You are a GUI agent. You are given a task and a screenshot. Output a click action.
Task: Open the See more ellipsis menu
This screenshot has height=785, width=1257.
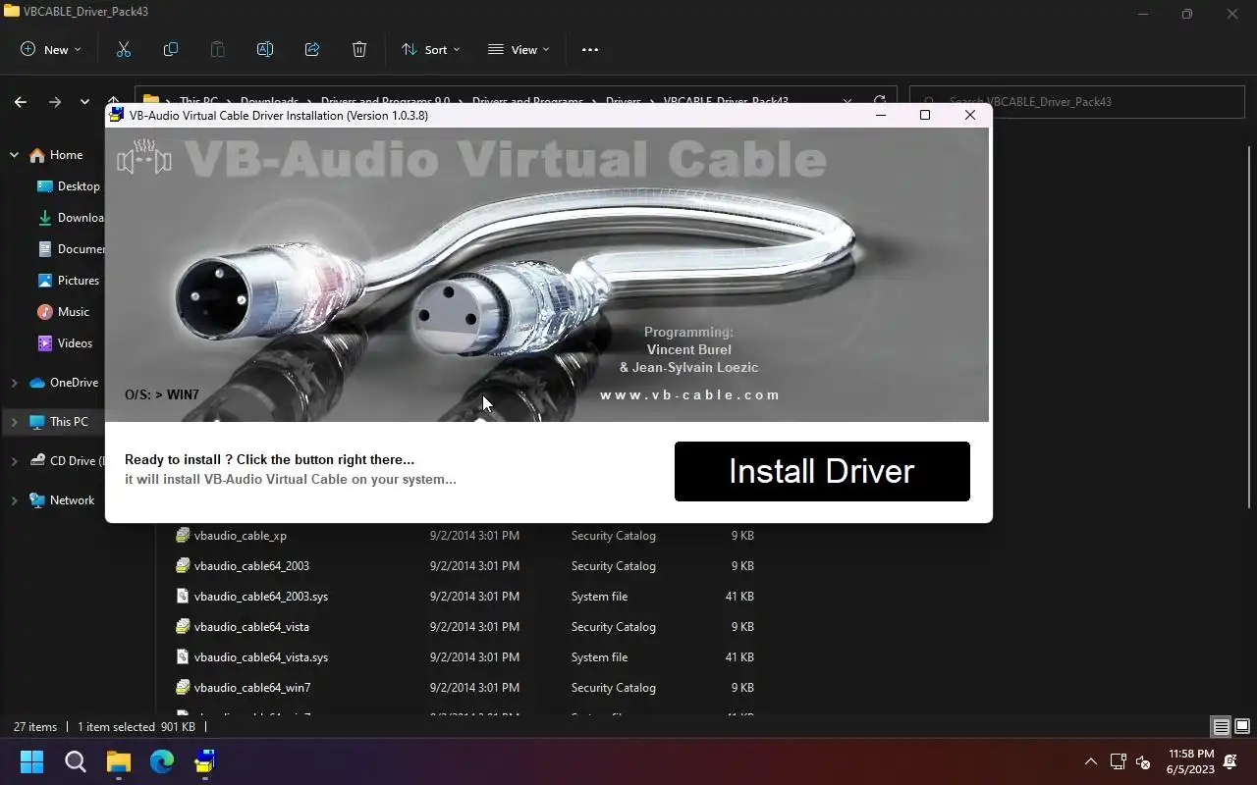pyautogui.click(x=590, y=50)
